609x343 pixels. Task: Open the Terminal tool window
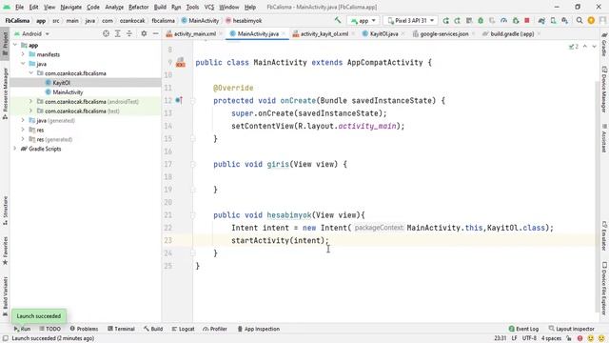(x=121, y=329)
